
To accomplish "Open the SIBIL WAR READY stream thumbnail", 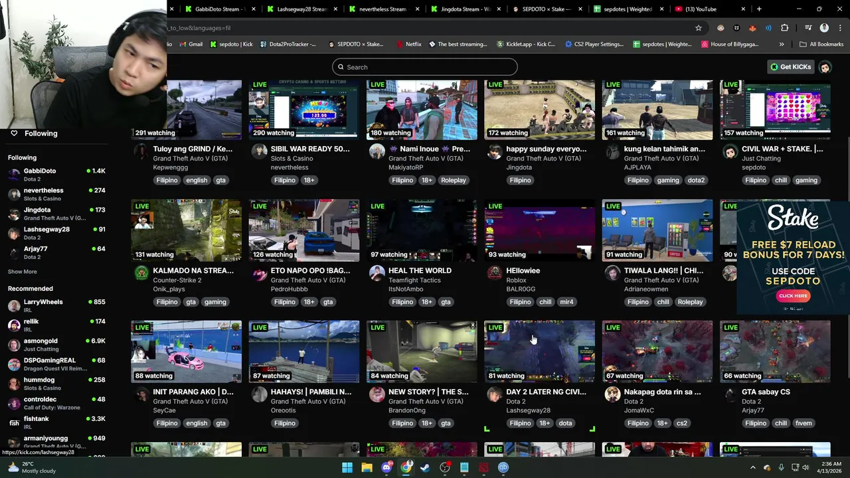I will [x=304, y=110].
